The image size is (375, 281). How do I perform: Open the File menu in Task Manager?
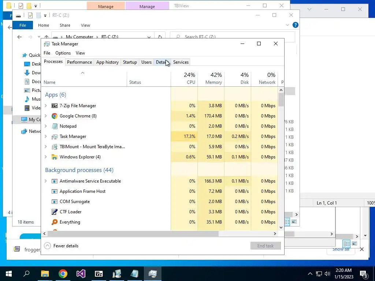pos(47,53)
